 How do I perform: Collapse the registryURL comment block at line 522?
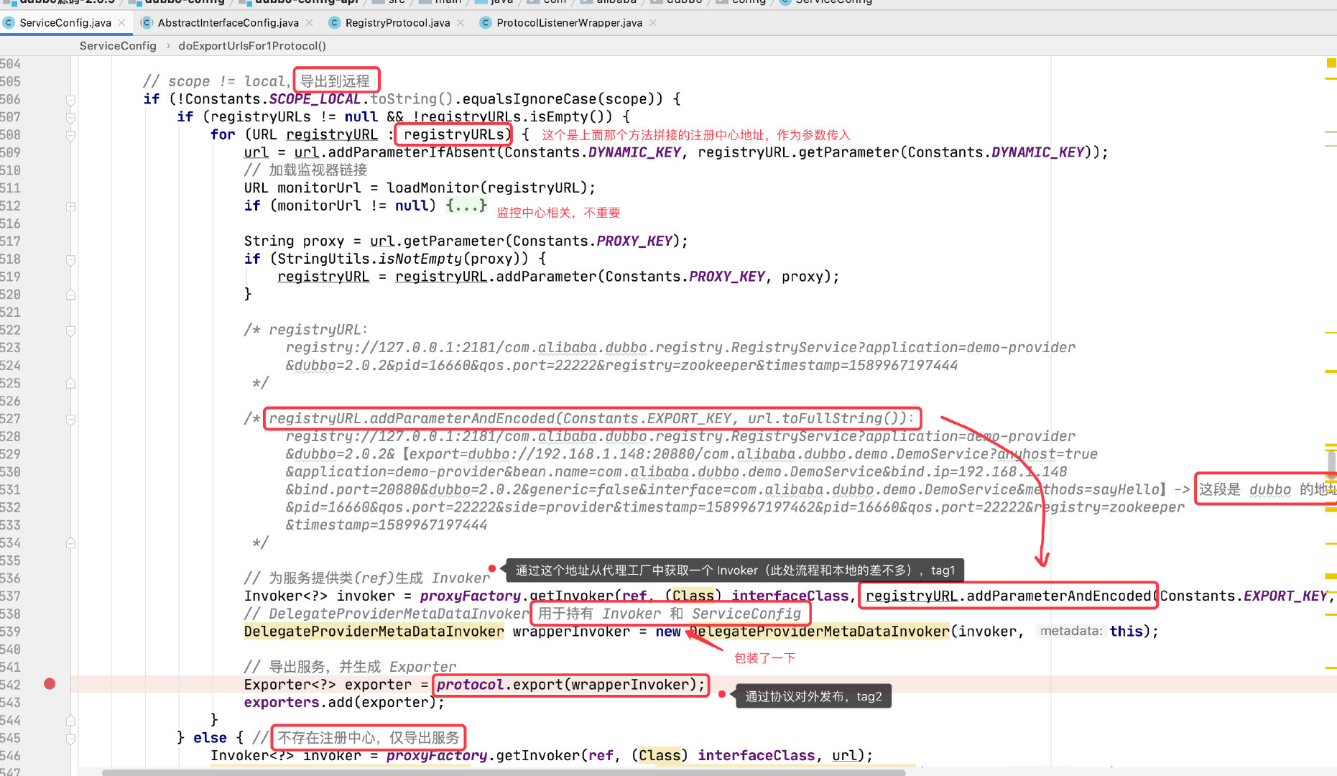coord(70,331)
